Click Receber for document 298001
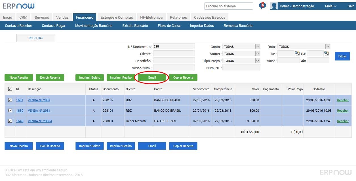The width and height of the screenshot is (356, 181). [x=343, y=121]
